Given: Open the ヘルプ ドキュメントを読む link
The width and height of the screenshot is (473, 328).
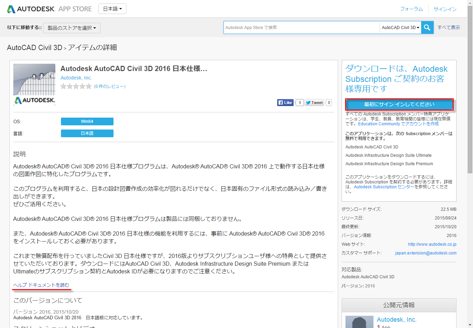Looking at the screenshot, I should click(x=41, y=285).
